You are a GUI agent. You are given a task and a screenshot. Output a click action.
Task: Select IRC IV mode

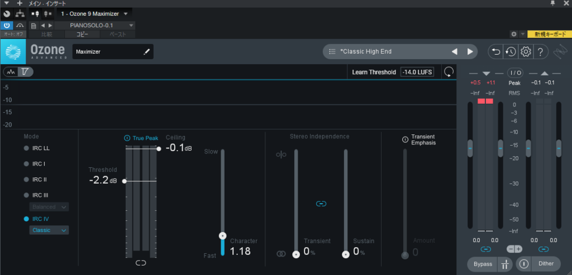(36, 219)
